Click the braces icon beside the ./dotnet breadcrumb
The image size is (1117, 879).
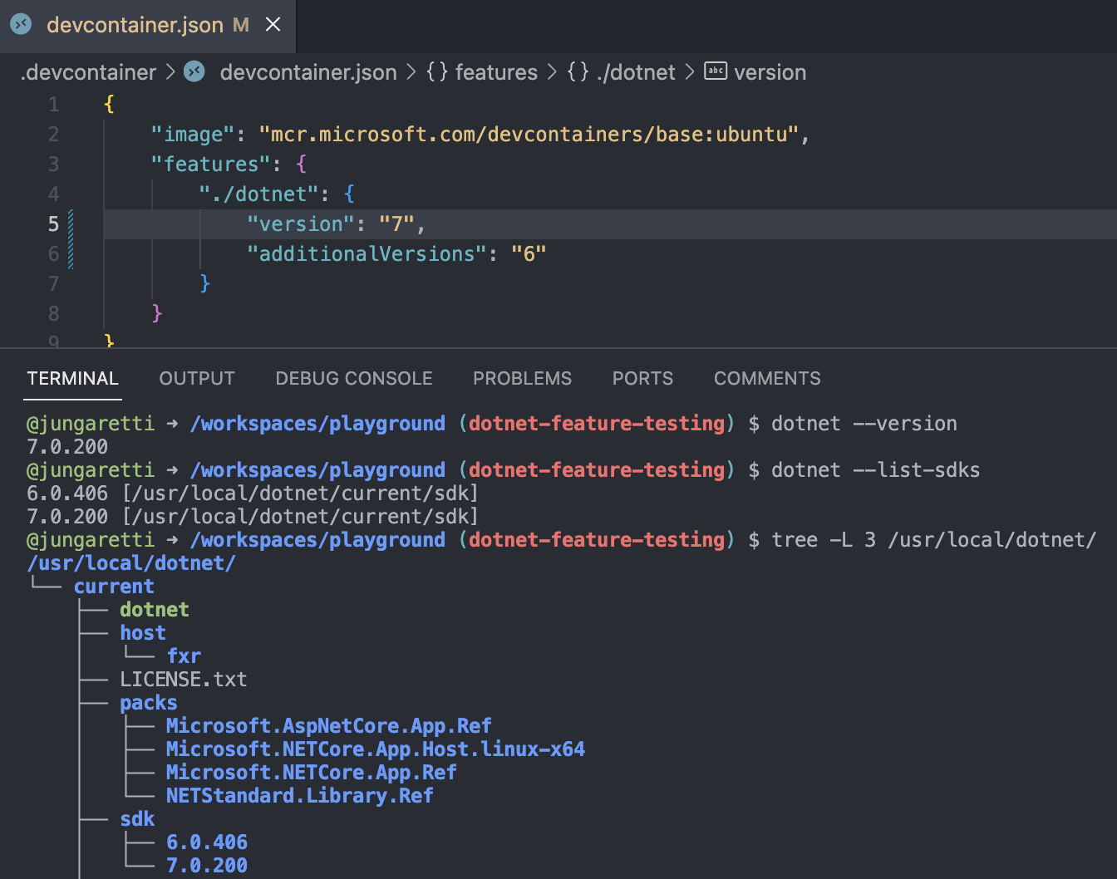(577, 71)
